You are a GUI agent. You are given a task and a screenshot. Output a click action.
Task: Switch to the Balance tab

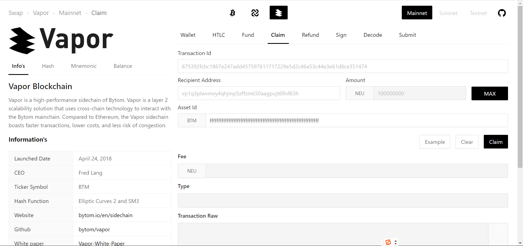tap(123, 66)
